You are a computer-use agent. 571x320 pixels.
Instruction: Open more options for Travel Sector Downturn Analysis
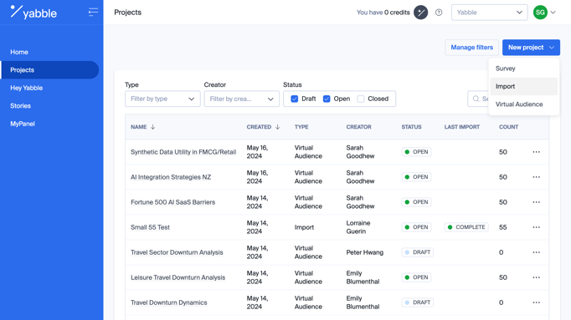tap(536, 252)
